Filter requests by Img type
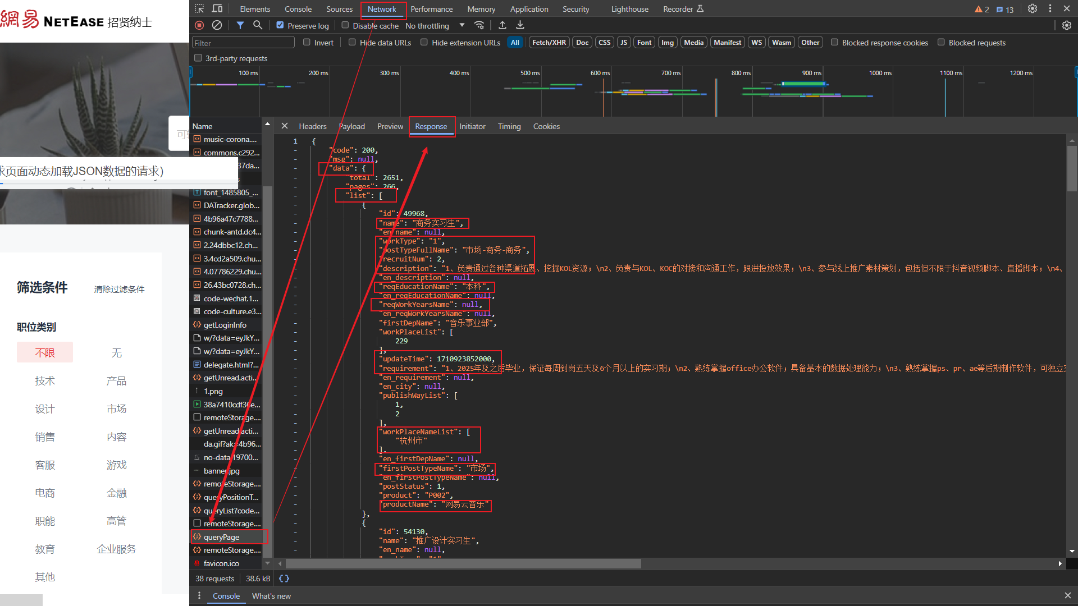The width and height of the screenshot is (1078, 606). (668, 43)
